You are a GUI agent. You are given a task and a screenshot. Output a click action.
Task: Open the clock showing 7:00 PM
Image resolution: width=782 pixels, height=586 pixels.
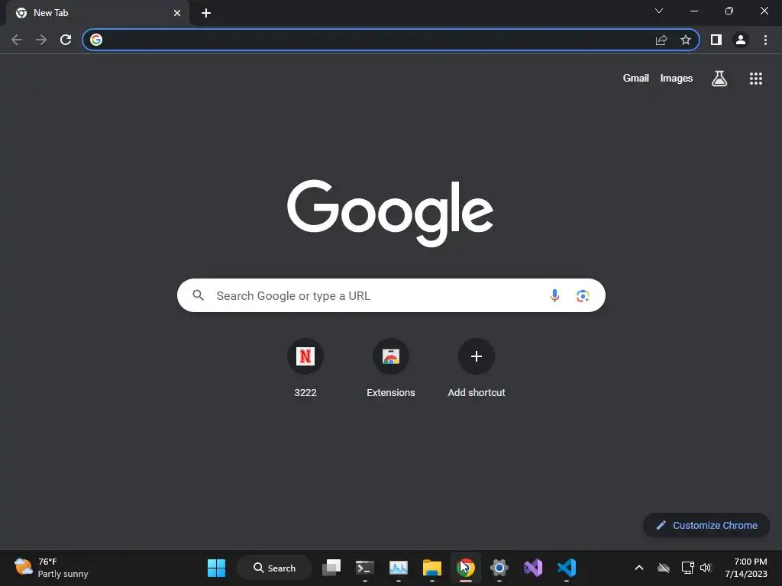(x=746, y=568)
